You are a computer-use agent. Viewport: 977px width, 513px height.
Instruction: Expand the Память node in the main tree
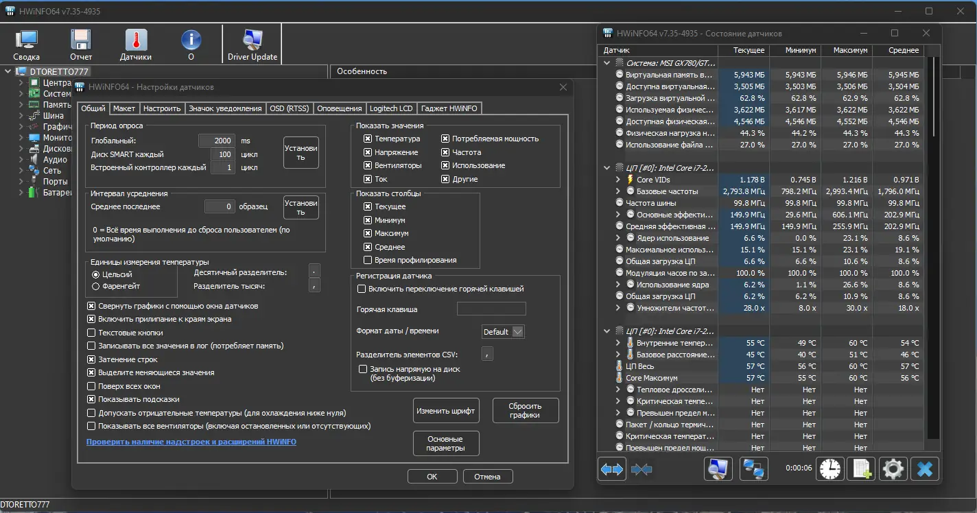pos(21,105)
